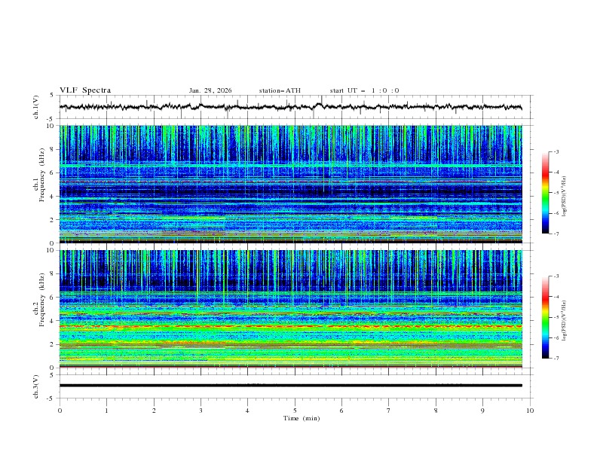The height and width of the screenshot is (461, 597).
Task: Select the Jan. 28, 2026 date label
Action: (x=210, y=90)
